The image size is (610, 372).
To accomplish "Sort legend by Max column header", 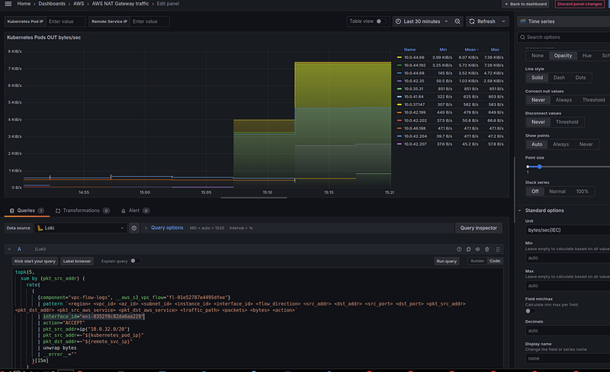I will point(495,50).
